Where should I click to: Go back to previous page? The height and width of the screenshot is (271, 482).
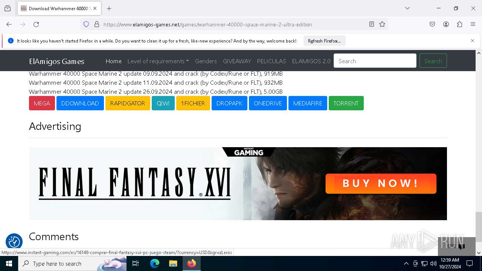[9, 24]
